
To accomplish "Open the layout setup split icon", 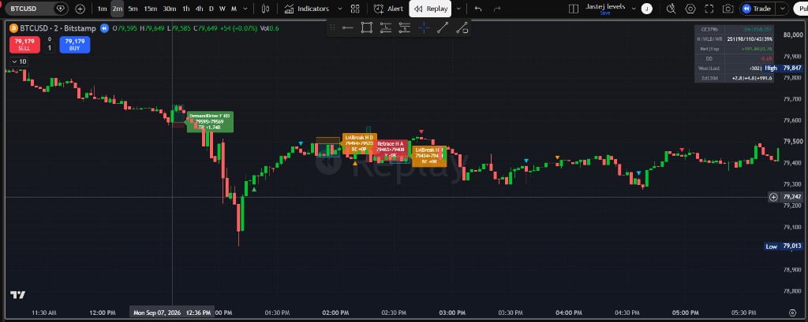I will (574, 9).
